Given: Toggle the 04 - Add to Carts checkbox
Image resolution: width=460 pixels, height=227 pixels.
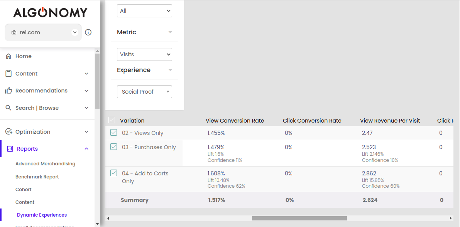Looking at the screenshot, I should tap(113, 173).
